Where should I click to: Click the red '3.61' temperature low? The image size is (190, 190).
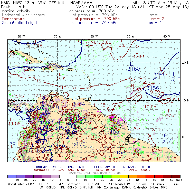tap(123, 45)
